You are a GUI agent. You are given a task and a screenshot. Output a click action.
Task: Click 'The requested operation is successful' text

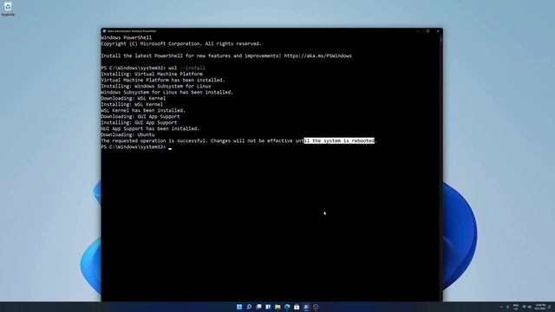[153, 140]
